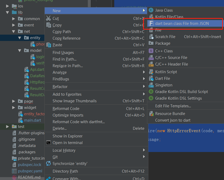This screenshot has height=180, width=224.
Task: Click the C/C++ Source File icon
Action: (x=151, y=58)
